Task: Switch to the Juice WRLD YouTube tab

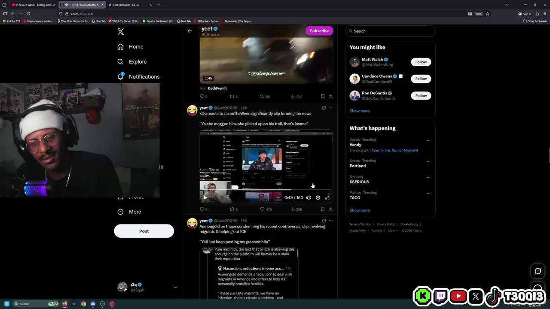Action: (x=33, y=5)
